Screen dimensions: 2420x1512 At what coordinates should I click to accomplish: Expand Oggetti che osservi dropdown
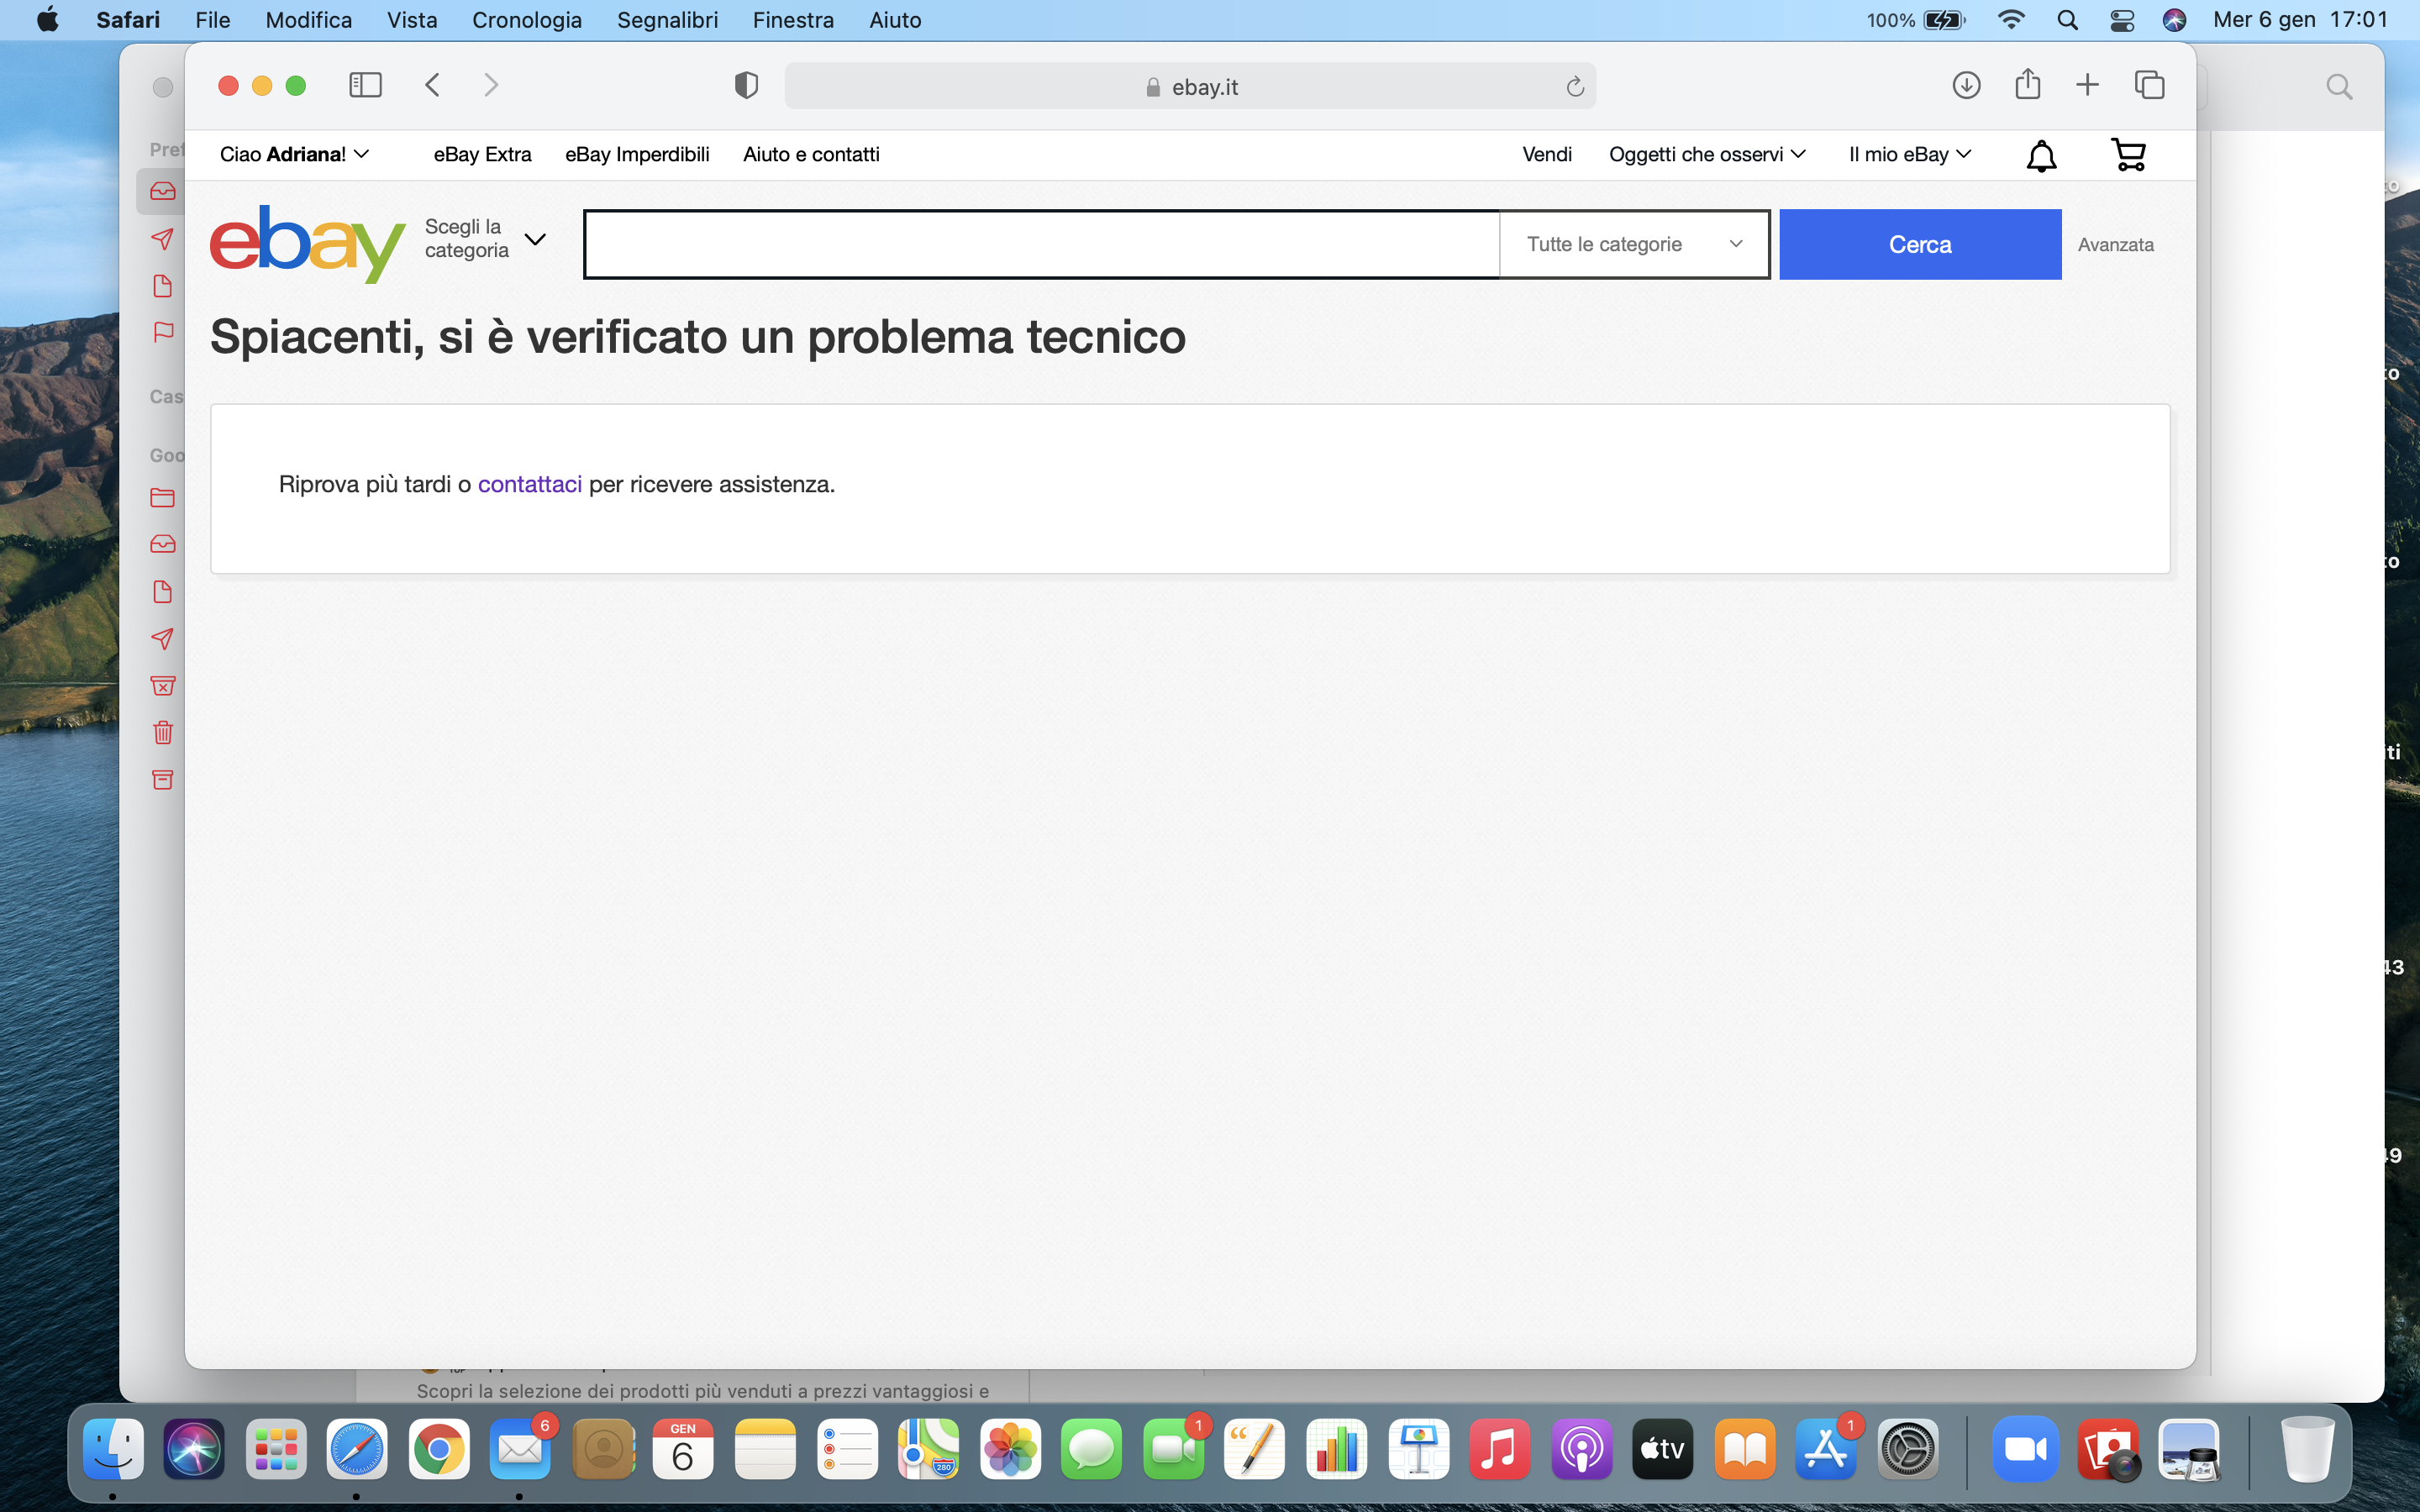click(1707, 154)
